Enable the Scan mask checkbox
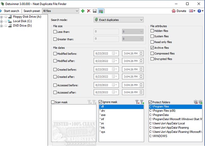The width and height of the screenshot is (205, 146). pos(53,102)
